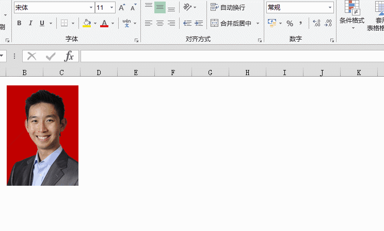The height and width of the screenshot is (231, 384).
Task: Open the 宋体 font name dropdown
Action: [x=91, y=8]
